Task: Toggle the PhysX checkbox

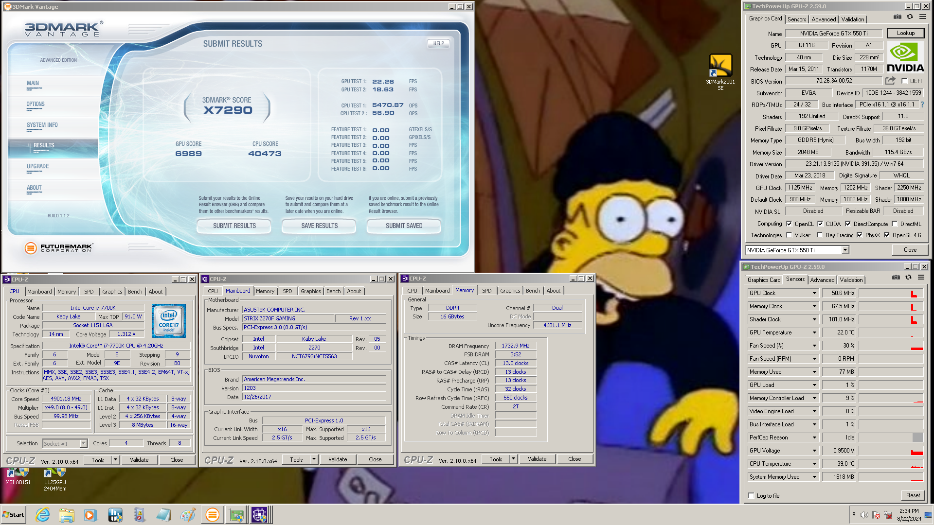Action: [860, 235]
